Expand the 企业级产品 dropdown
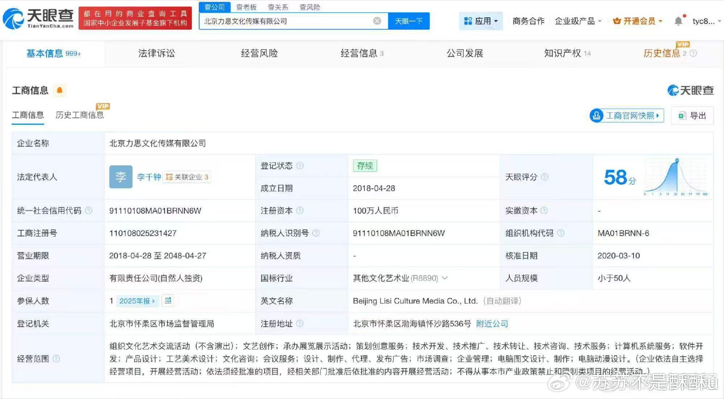 tap(577, 21)
